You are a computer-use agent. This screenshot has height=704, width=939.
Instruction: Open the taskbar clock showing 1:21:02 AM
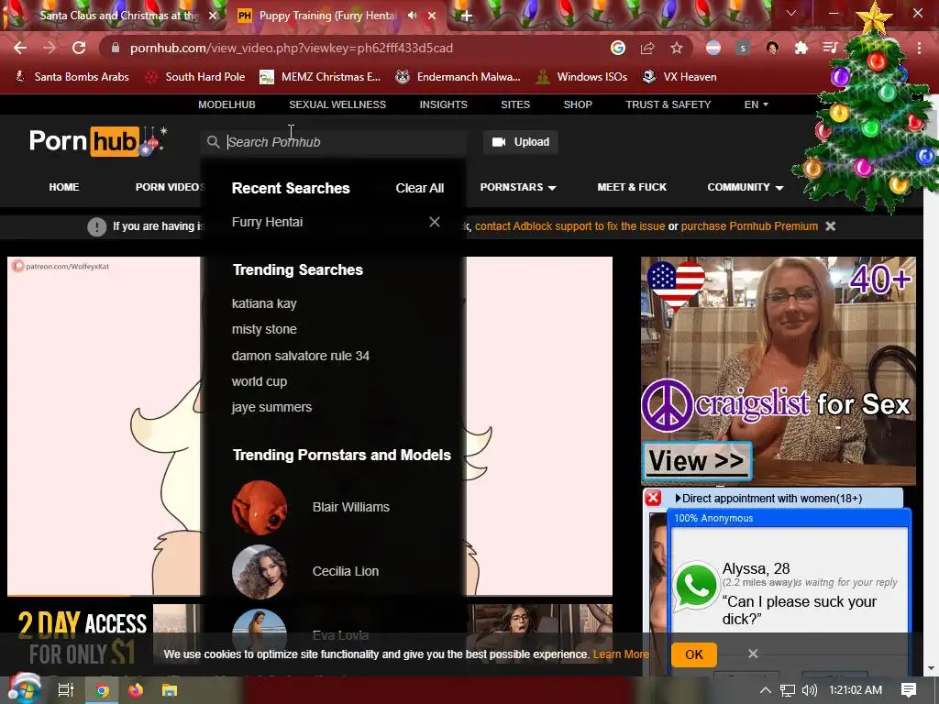tap(856, 690)
